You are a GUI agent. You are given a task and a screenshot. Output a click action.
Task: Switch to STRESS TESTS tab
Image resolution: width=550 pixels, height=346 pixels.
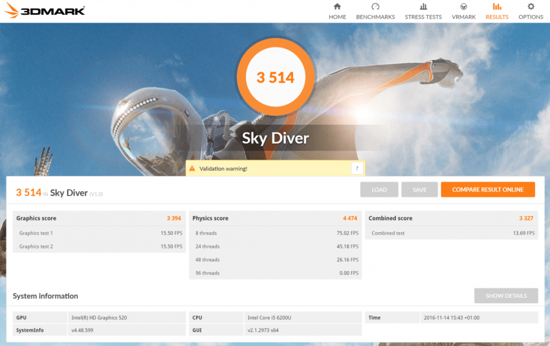(x=423, y=17)
